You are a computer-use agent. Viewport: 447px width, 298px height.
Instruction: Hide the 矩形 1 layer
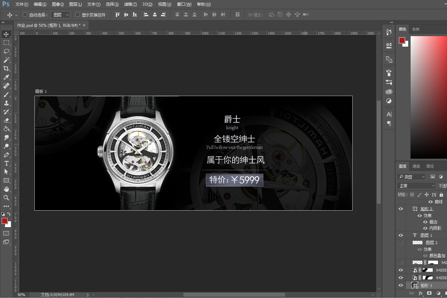coord(401,285)
